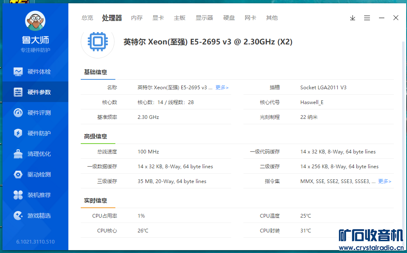Image resolution: width=407 pixels, height=253 pixels.
Task: Open the 主板 motherboard tab
Action: (180, 18)
